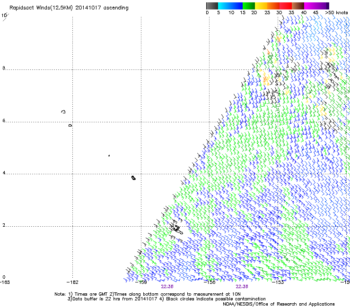Click the -165 longitude axis label

coord(5,282)
